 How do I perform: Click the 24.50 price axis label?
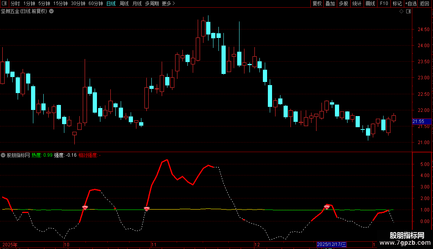point(423,29)
